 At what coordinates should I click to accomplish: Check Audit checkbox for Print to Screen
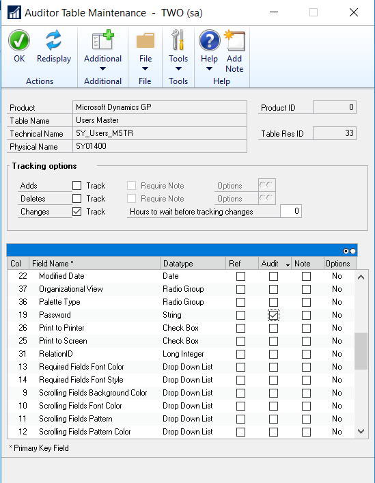tap(273, 341)
